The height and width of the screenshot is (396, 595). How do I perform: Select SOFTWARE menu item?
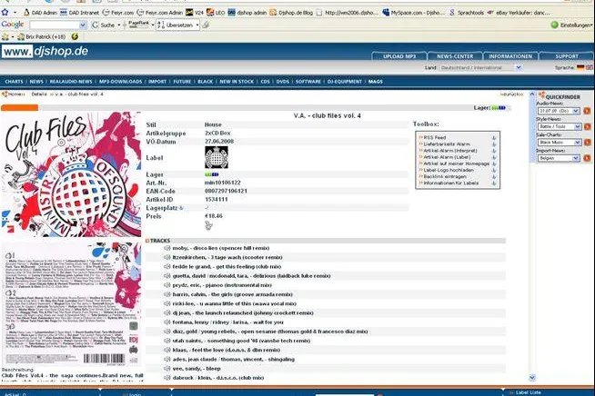click(308, 82)
